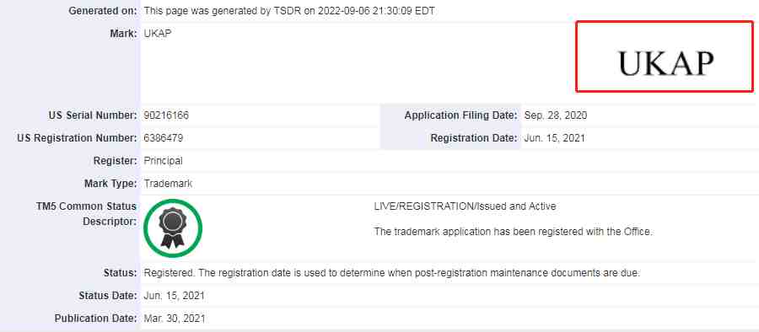Select the US Serial Number label
The height and width of the screenshot is (332, 759).
pos(93,115)
